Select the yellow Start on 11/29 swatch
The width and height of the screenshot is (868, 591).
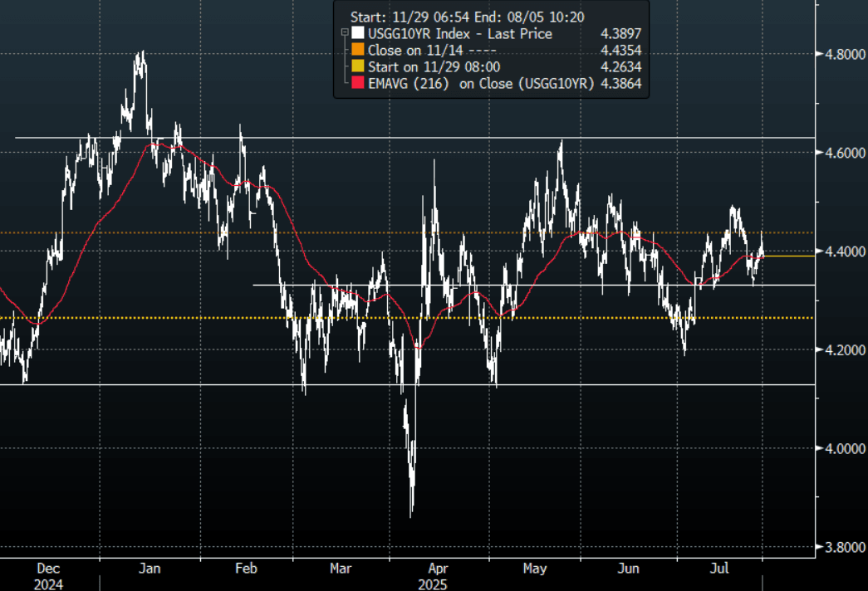(x=357, y=67)
